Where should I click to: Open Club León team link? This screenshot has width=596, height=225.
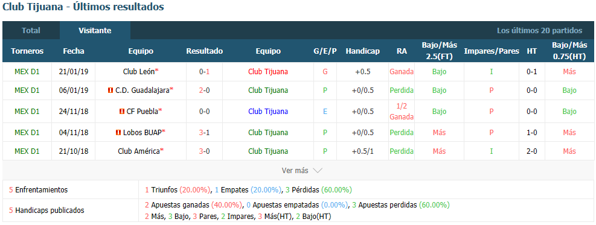(x=139, y=71)
